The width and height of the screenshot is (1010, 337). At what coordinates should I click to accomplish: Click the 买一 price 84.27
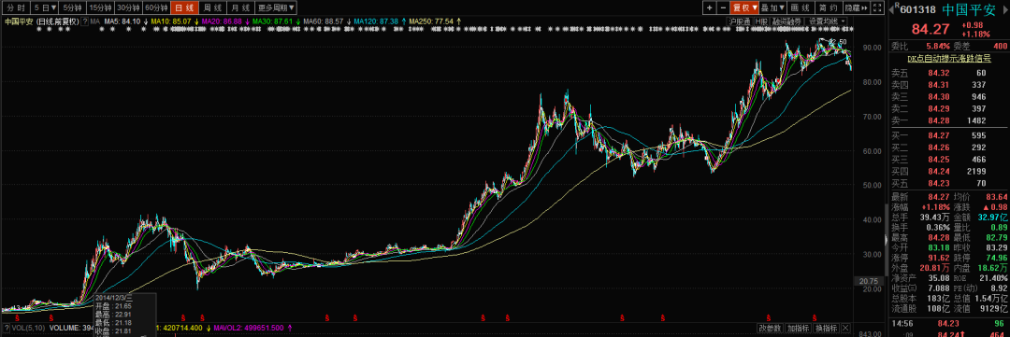938,135
